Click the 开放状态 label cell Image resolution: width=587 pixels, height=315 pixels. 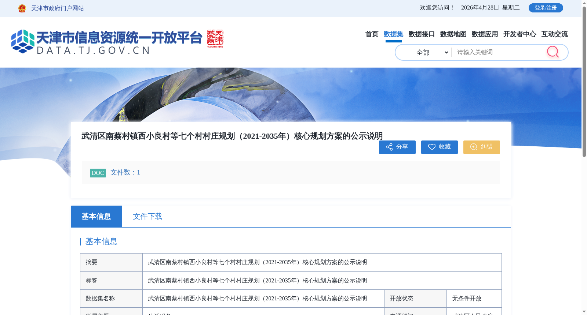pos(415,299)
